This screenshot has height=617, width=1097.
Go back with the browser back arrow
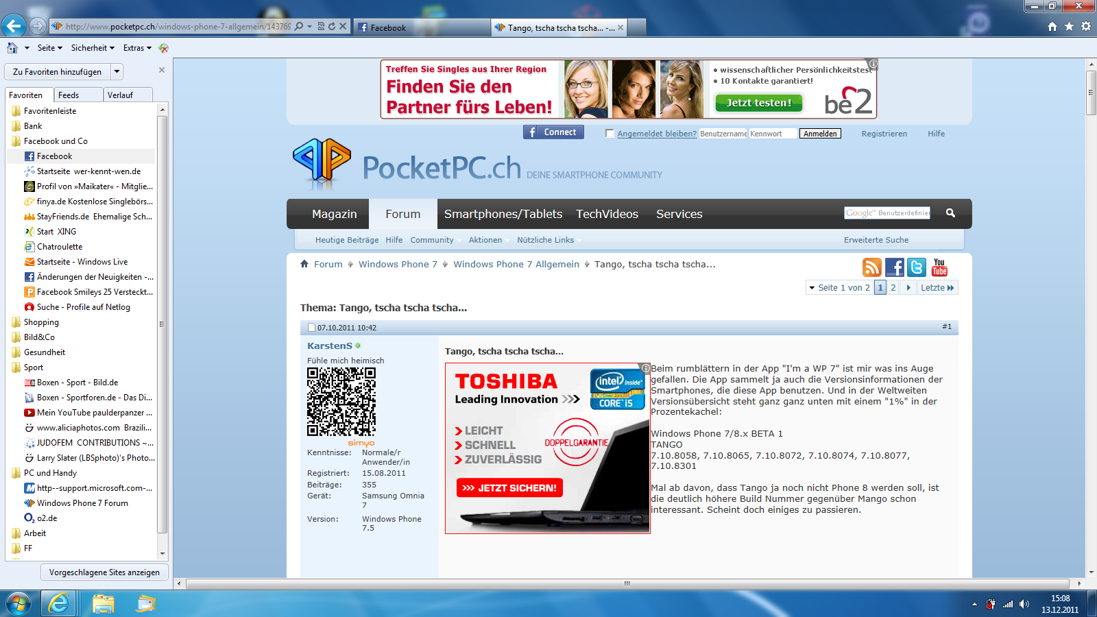[14, 26]
